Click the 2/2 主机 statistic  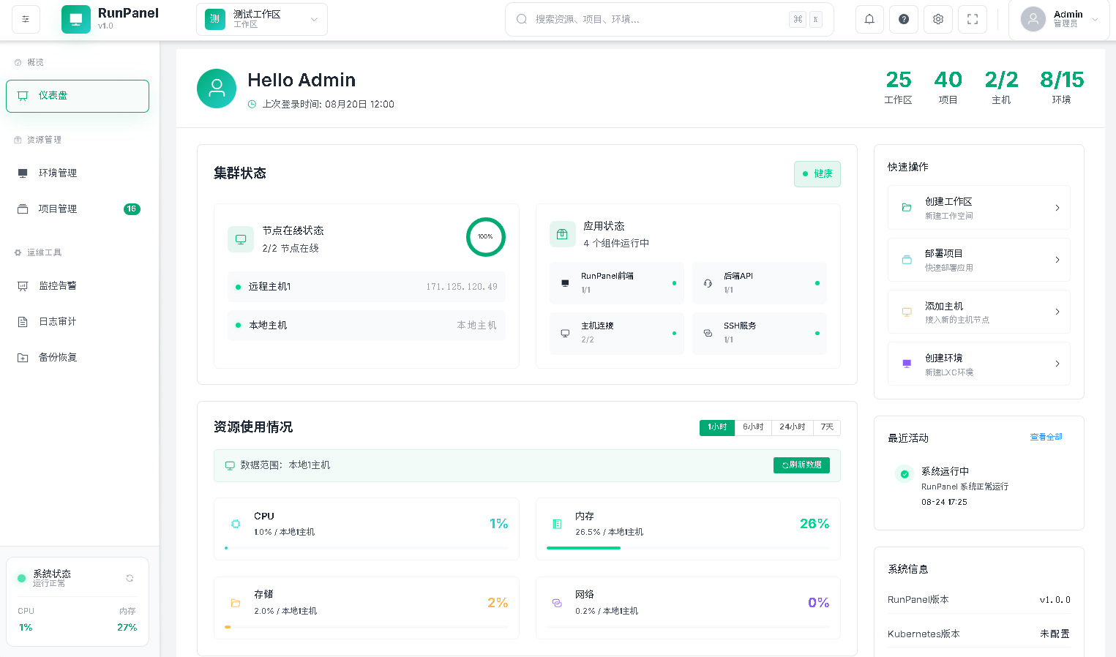1001,88
